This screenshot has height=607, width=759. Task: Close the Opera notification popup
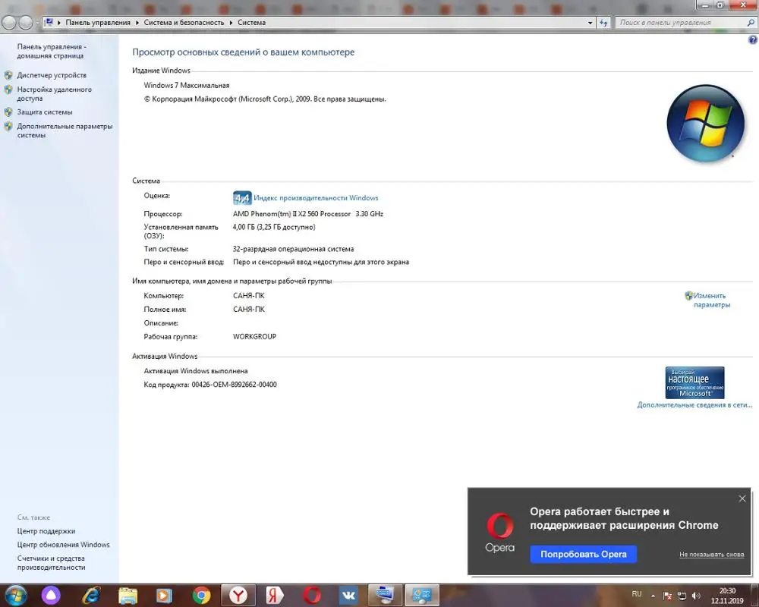[x=742, y=498]
